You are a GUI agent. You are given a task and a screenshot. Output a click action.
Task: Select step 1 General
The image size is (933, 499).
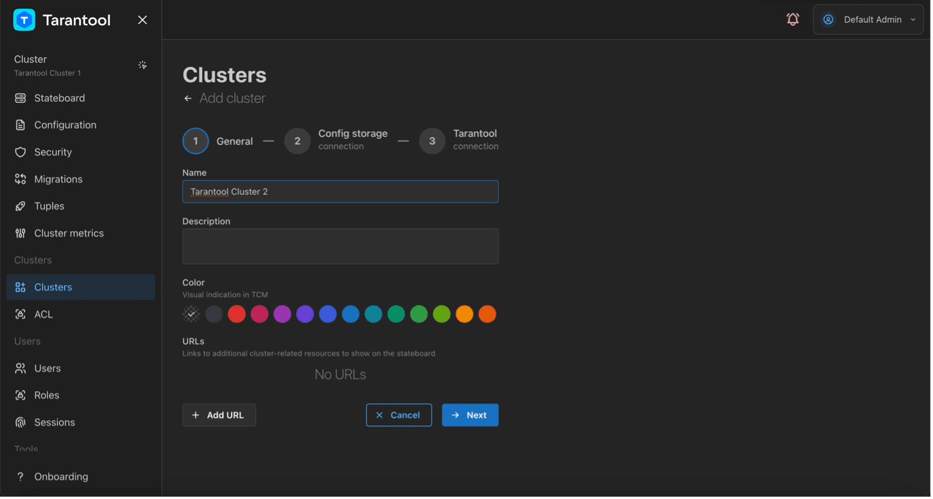coord(218,141)
